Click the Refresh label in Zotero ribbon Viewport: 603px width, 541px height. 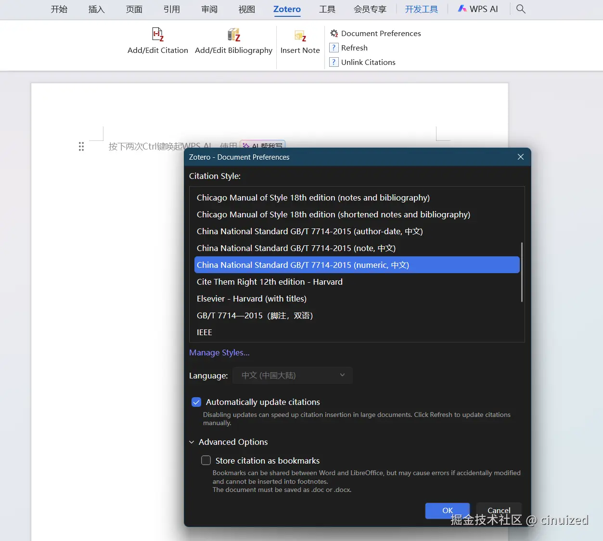[354, 48]
